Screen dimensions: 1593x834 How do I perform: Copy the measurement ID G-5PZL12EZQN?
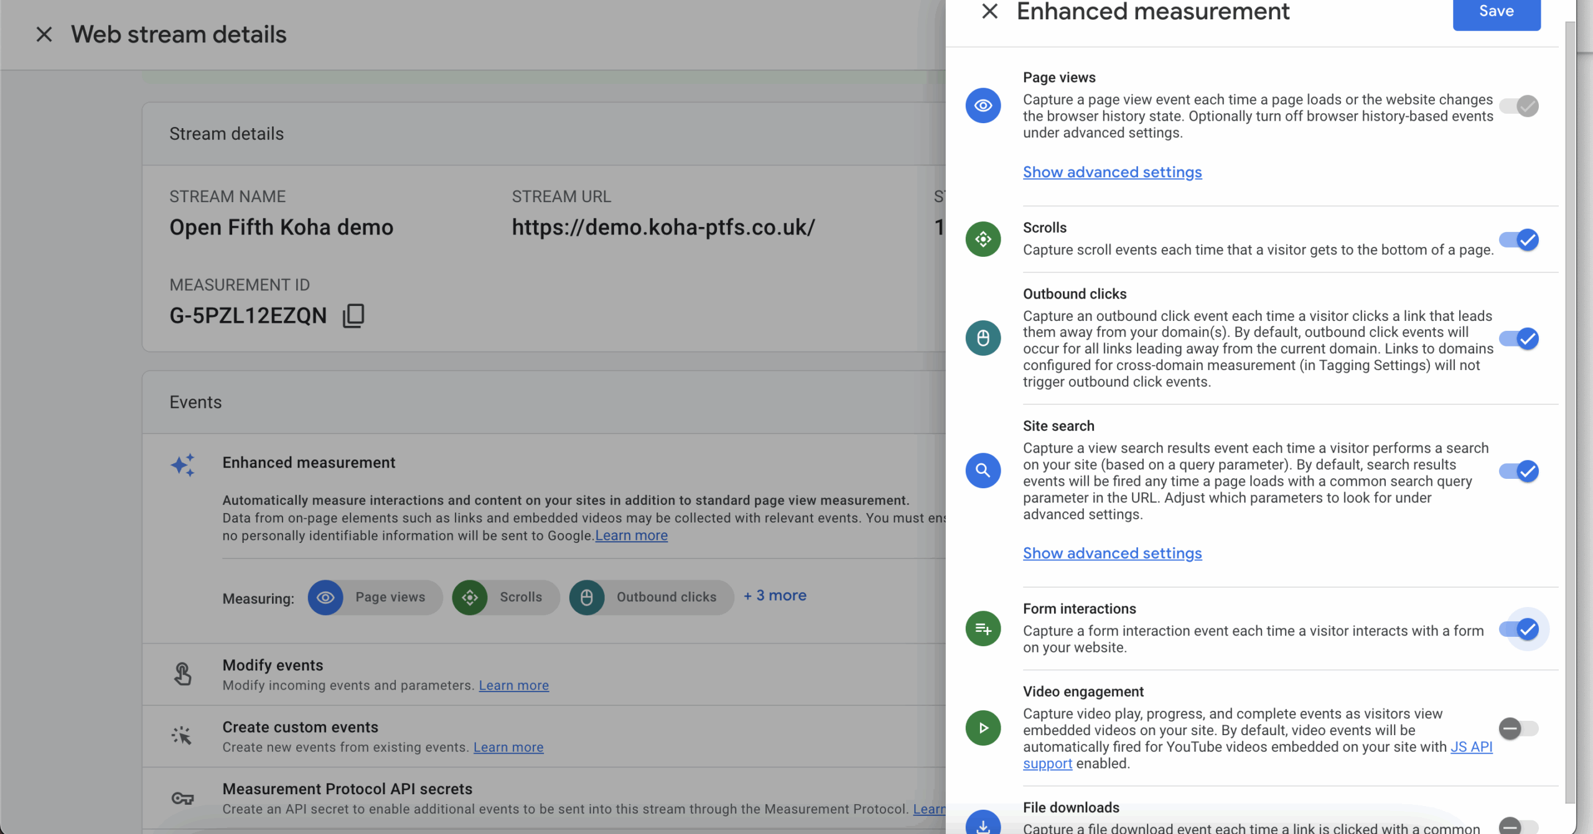pyautogui.click(x=353, y=315)
